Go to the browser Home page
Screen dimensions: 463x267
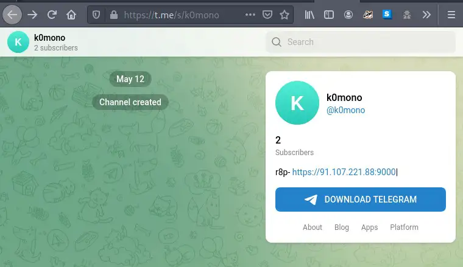pyautogui.click(x=71, y=14)
